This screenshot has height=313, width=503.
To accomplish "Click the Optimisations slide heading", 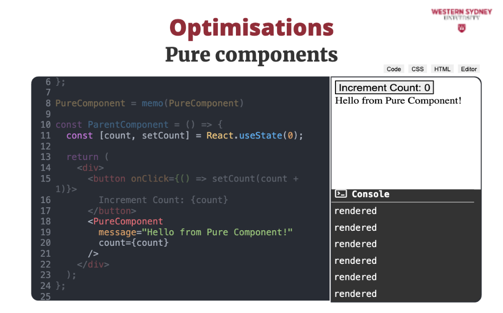I will (x=251, y=28).
